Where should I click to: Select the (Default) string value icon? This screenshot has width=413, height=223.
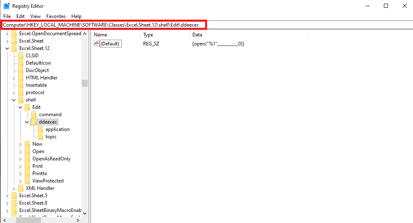tap(96, 44)
